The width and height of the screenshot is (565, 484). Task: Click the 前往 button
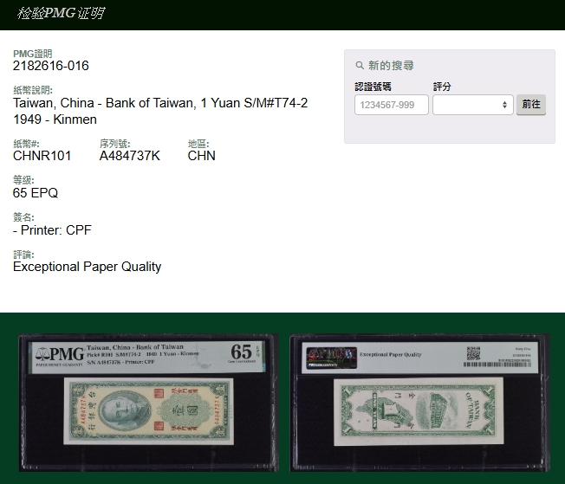point(530,105)
